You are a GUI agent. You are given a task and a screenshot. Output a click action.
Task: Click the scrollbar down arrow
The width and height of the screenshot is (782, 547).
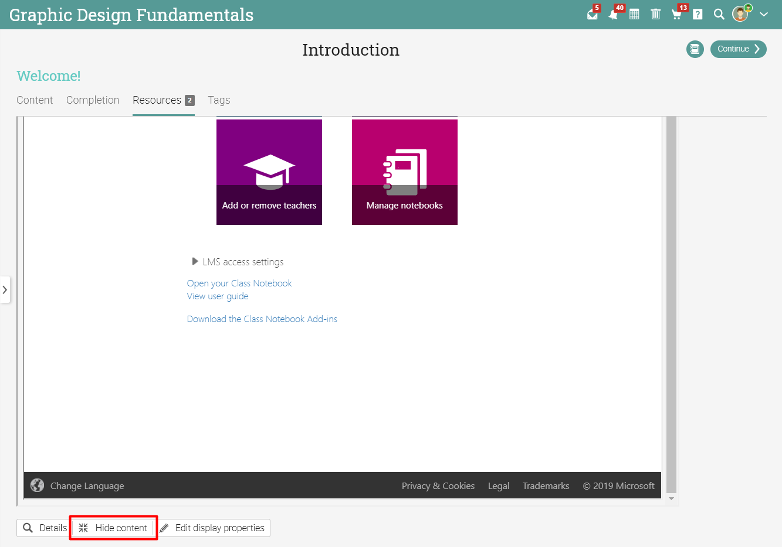coord(672,499)
